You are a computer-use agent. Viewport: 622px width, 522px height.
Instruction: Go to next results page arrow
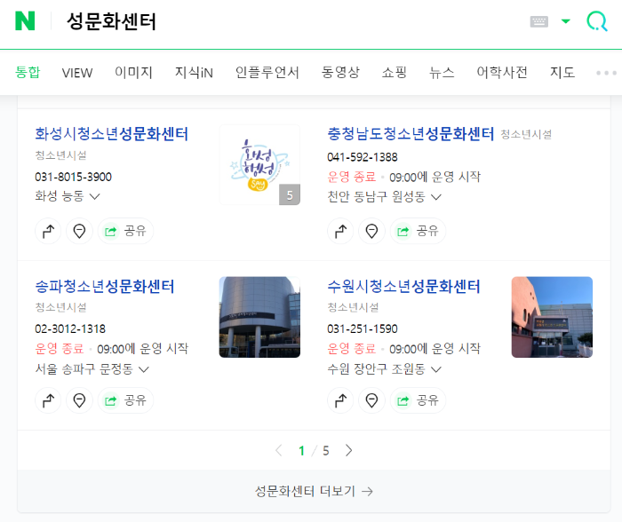pyautogui.click(x=348, y=450)
